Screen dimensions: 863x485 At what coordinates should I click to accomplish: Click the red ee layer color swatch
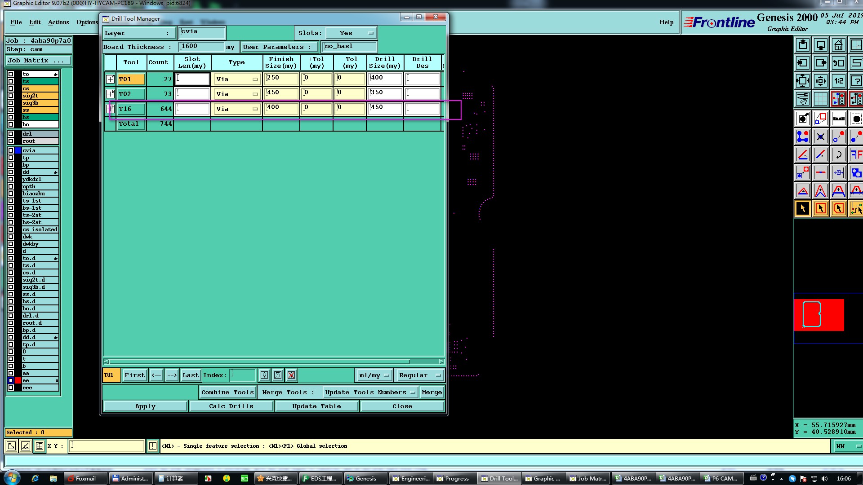[x=18, y=380]
